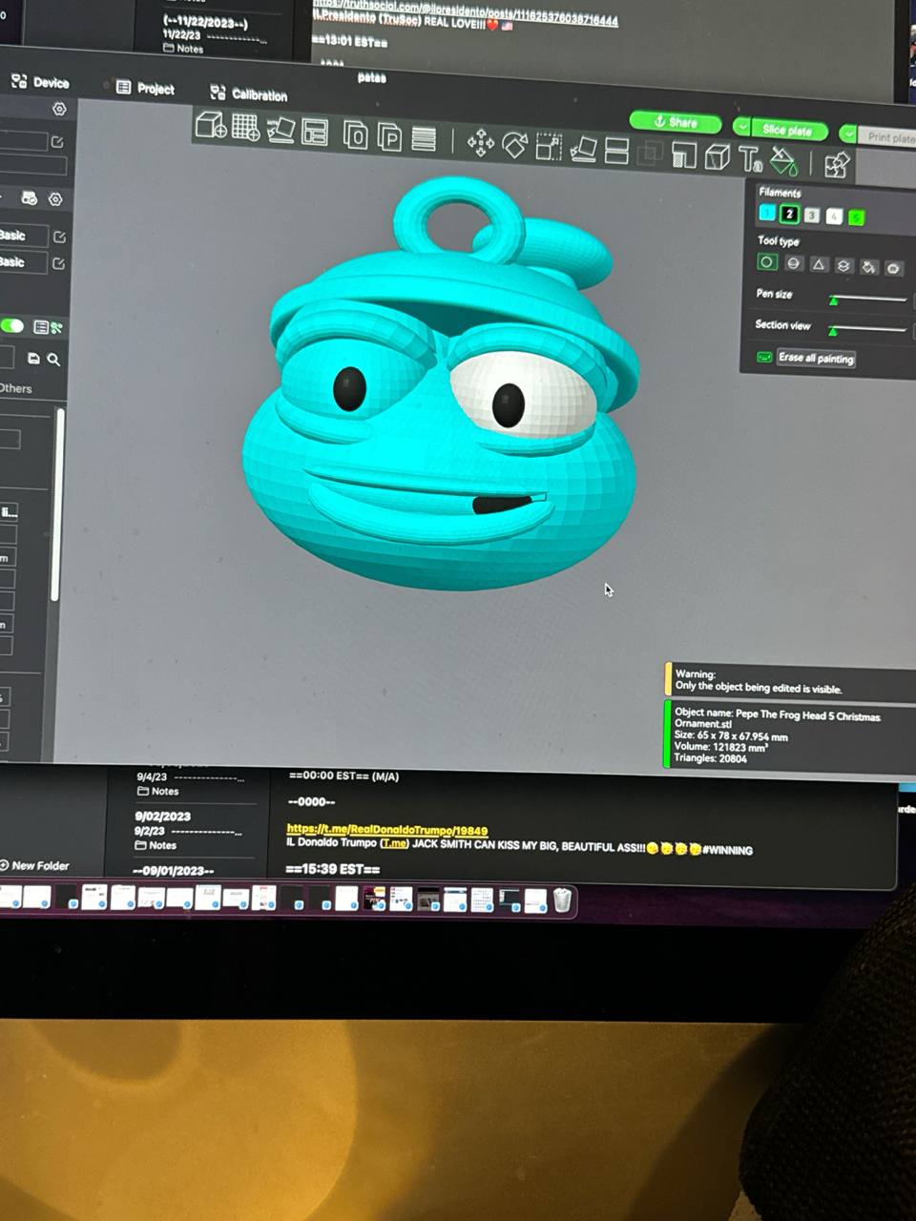Click the Filaments label in painting panel
Viewport: 916px width, 1221px height.
click(780, 193)
